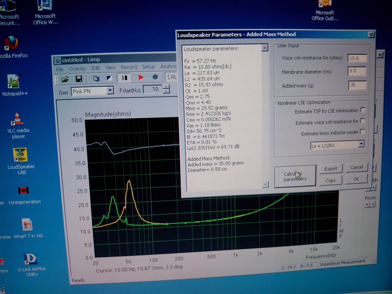Viewport: 392px width, 294px height.
Task: Open Microsoft Security desktop icon
Action: click(9, 13)
